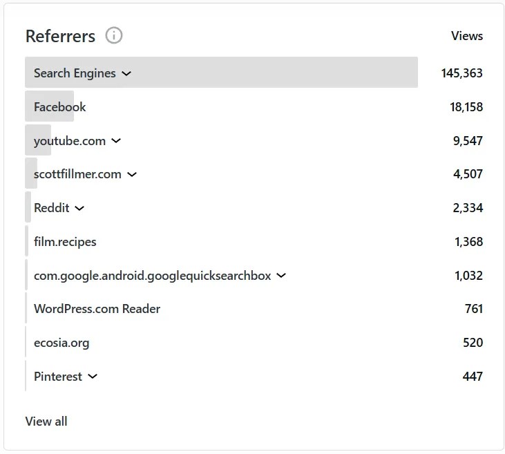This screenshot has height=454, width=505.
Task: Open the film.recipes referrer
Action: (x=65, y=242)
